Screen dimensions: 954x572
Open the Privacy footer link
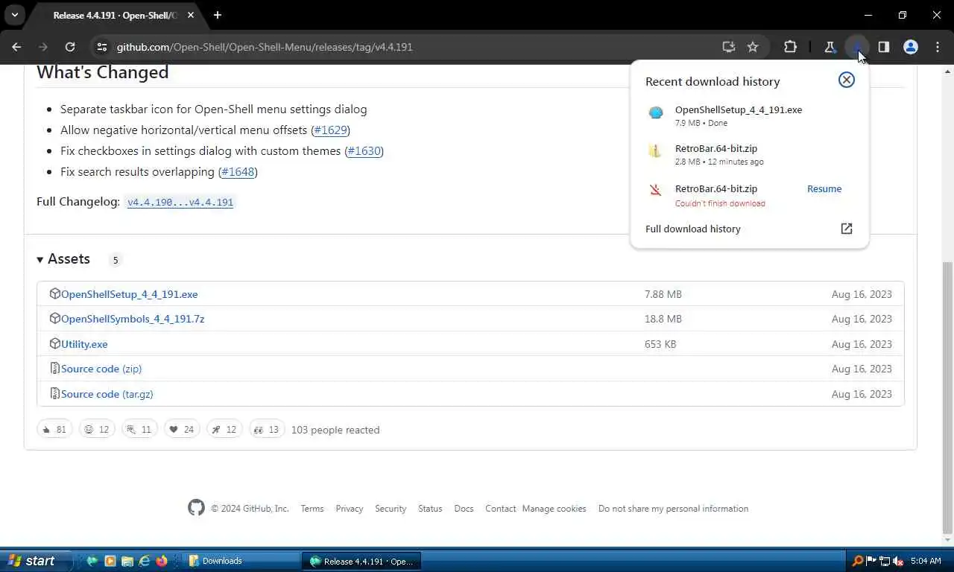pyautogui.click(x=350, y=509)
